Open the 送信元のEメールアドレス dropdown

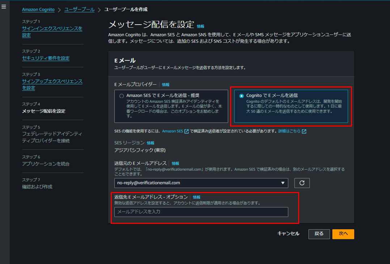[x=201, y=183]
